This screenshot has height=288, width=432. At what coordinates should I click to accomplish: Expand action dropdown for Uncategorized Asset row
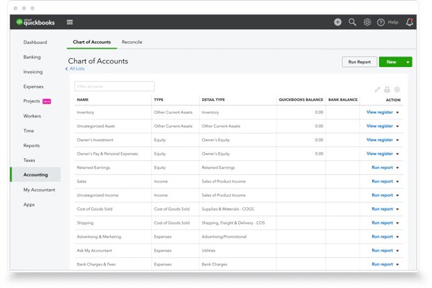tap(397, 126)
